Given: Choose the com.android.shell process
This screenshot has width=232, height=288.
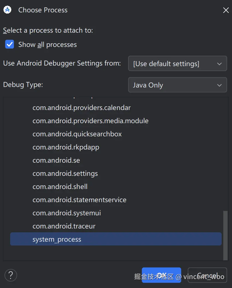Looking at the screenshot, I should click(x=60, y=187).
